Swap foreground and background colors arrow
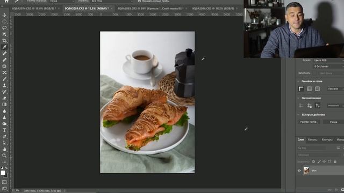The image size is (344, 193). point(6,168)
